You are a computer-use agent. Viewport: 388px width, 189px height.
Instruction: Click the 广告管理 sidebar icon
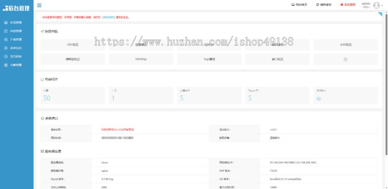point(6,40)
